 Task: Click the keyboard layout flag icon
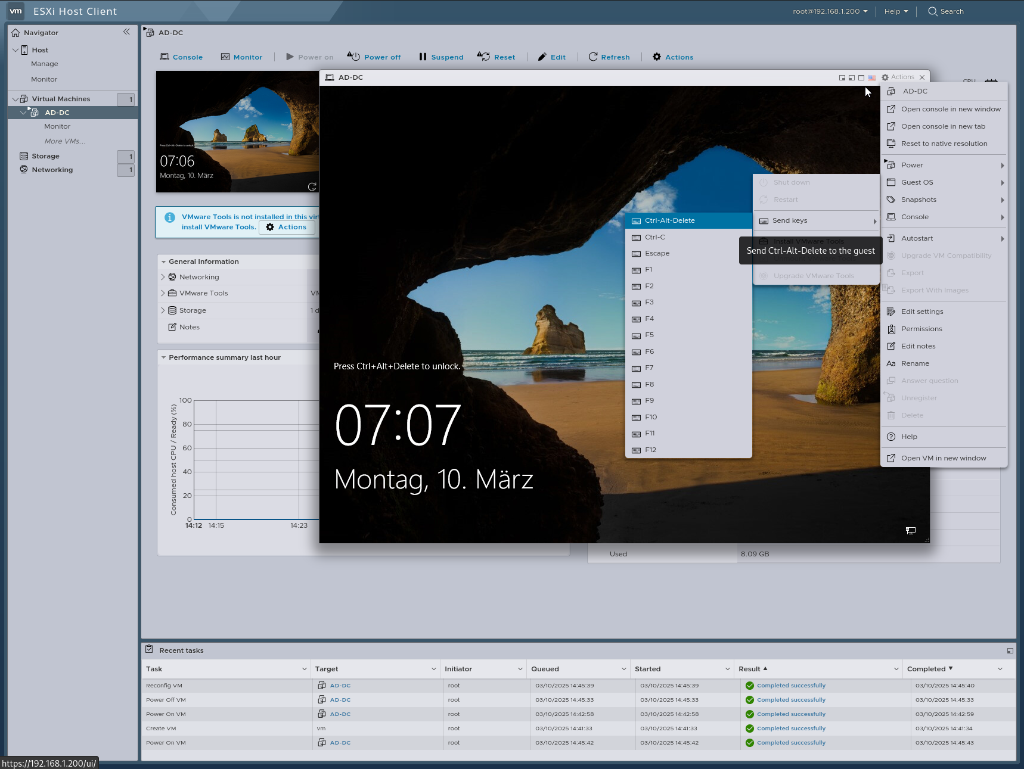[871, 77]
